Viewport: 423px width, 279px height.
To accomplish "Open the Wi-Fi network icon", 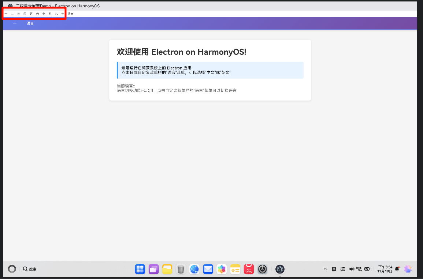I will [359, 269].
